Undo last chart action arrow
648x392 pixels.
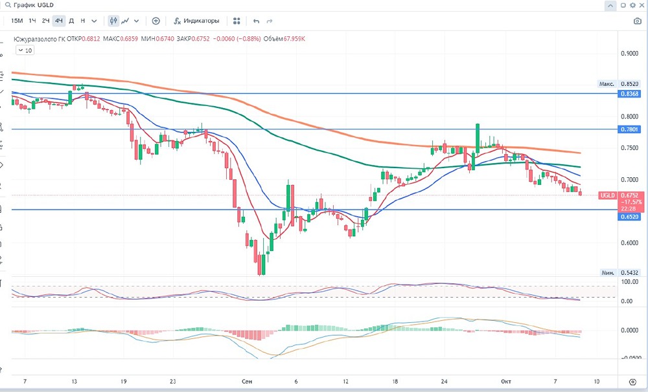coord(256,21)
